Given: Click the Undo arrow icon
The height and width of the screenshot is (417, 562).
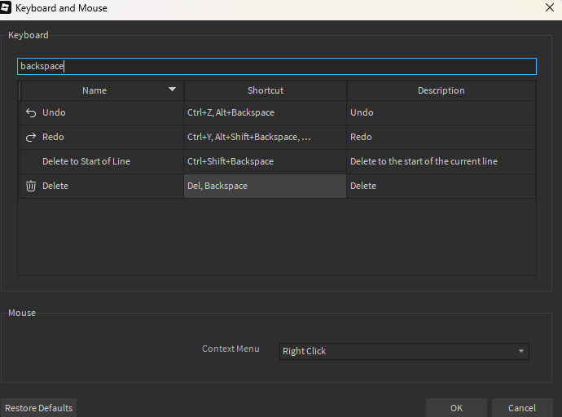Looking at the screenshot, I should [31, 112].
